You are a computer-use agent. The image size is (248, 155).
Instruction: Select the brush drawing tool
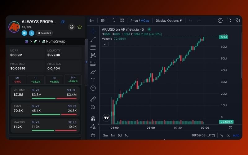93,72
